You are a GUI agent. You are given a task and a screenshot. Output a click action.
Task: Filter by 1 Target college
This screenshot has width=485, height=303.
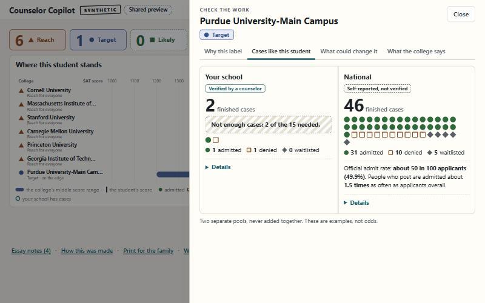[98, 40]
